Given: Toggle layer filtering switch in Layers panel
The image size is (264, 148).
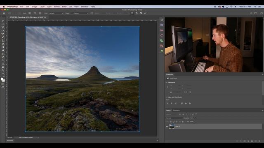Looking at the screenshot, I should tap(196, 114).
